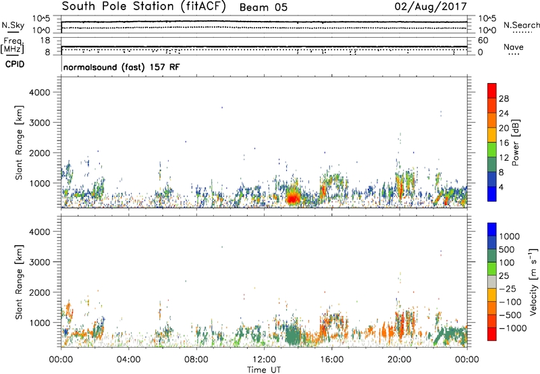Click the orange-red velocity streaks near 20:00 UT
Viewport: 540px width, 374px height.
tap(401, 325)
